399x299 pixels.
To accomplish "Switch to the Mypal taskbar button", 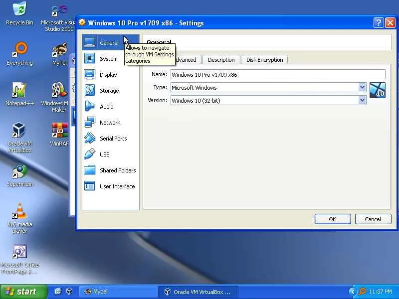I will [x=118, y=292].
